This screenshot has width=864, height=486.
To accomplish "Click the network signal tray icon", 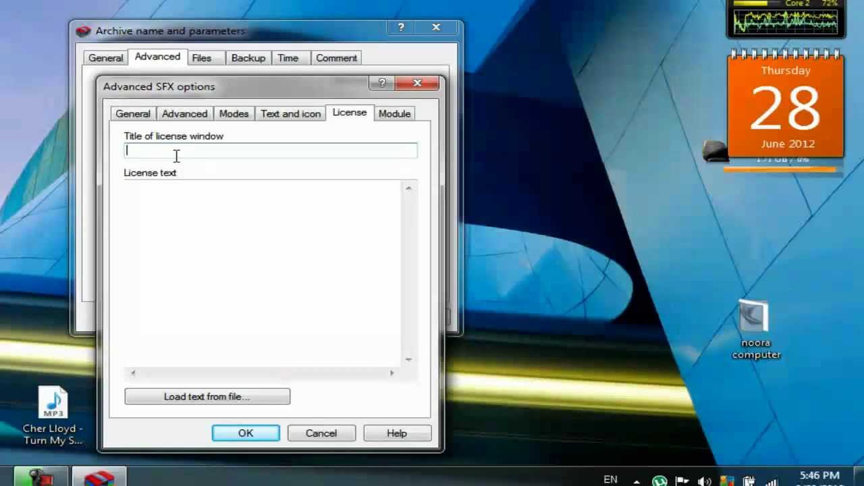I will pos(771,482).
